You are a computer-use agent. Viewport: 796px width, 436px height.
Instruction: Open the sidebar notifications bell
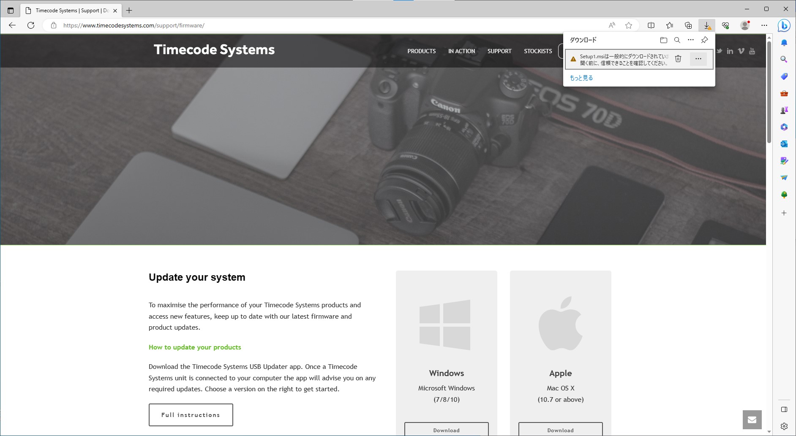(784, 43)
